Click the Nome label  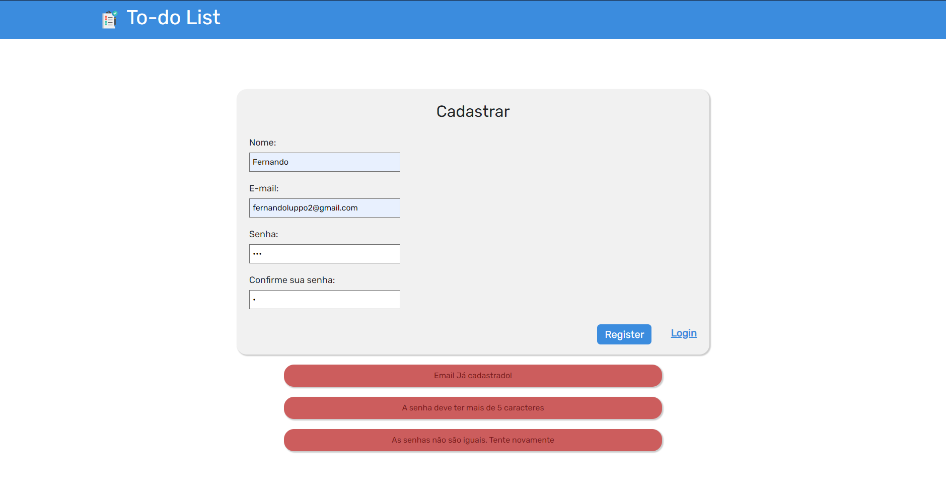pyautogui.click(x=263, y=143)
